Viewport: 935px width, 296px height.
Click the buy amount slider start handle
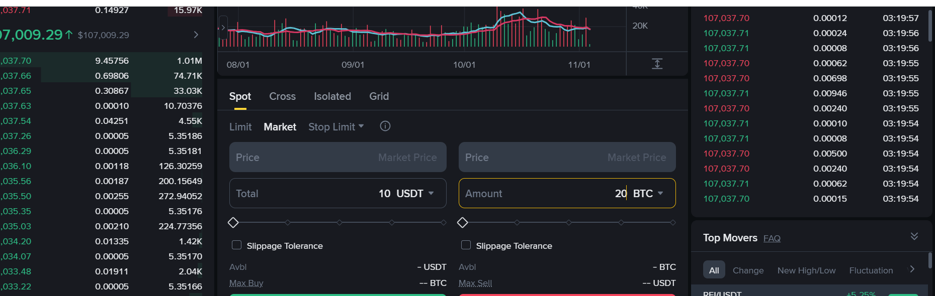pyautogui.click(x=233, y=222)
